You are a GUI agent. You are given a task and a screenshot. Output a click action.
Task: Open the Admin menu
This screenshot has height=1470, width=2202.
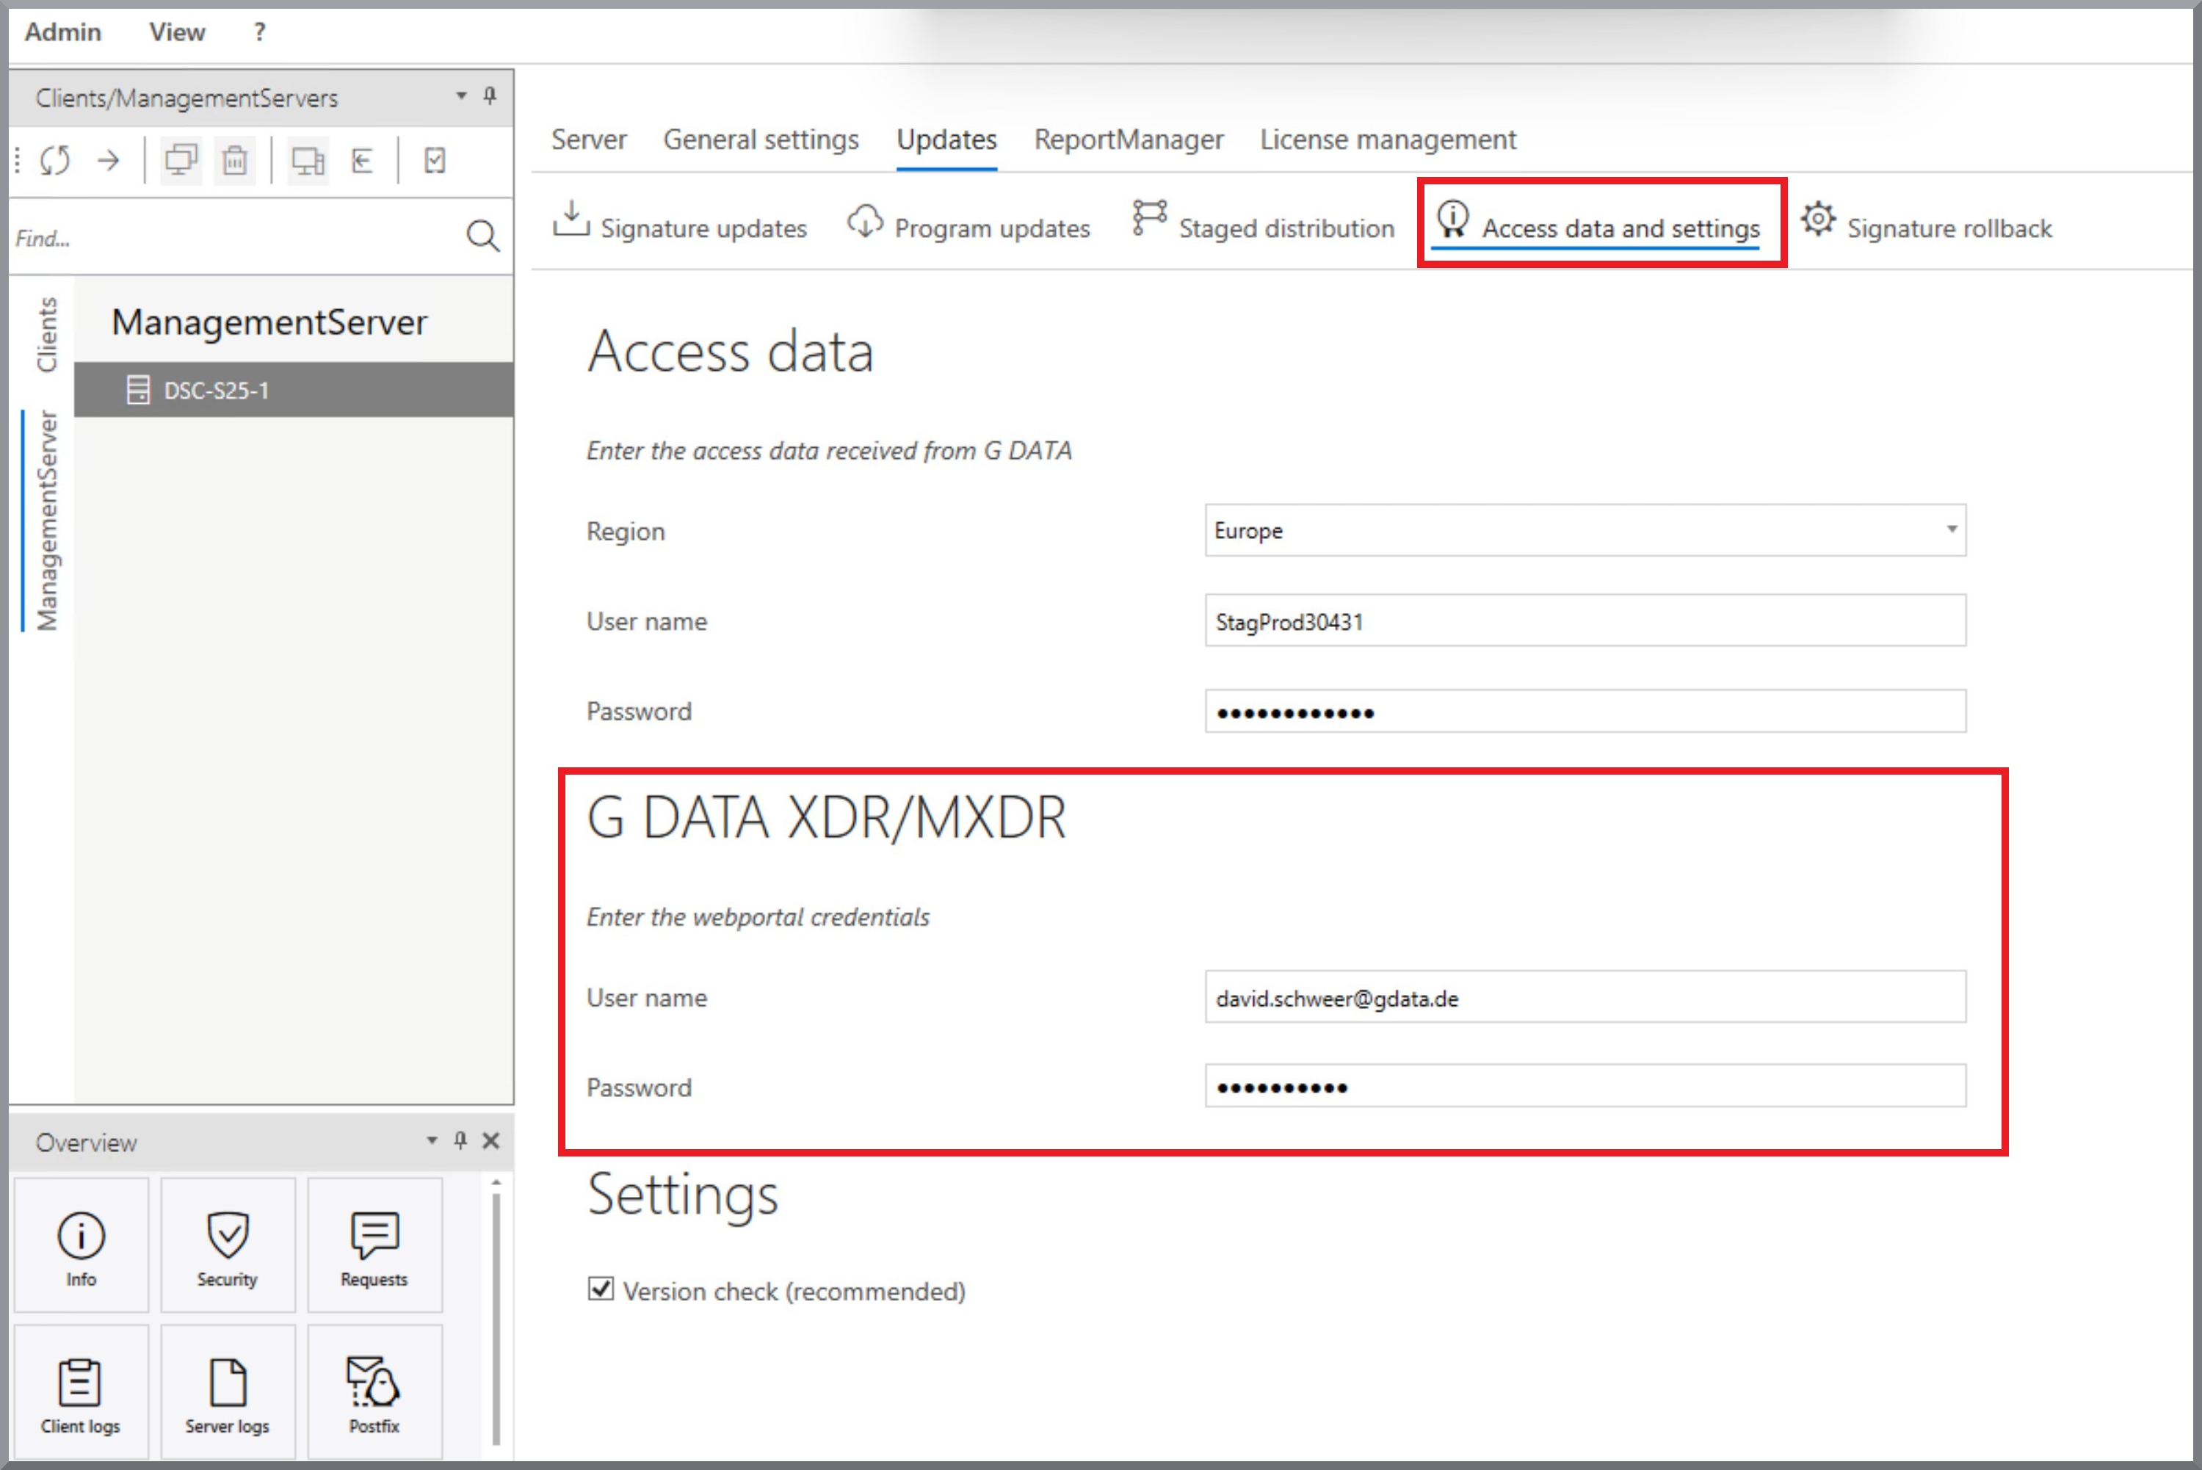click(63, 32)
